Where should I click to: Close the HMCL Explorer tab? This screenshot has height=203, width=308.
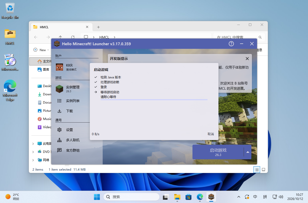click(x=87, y=27)
